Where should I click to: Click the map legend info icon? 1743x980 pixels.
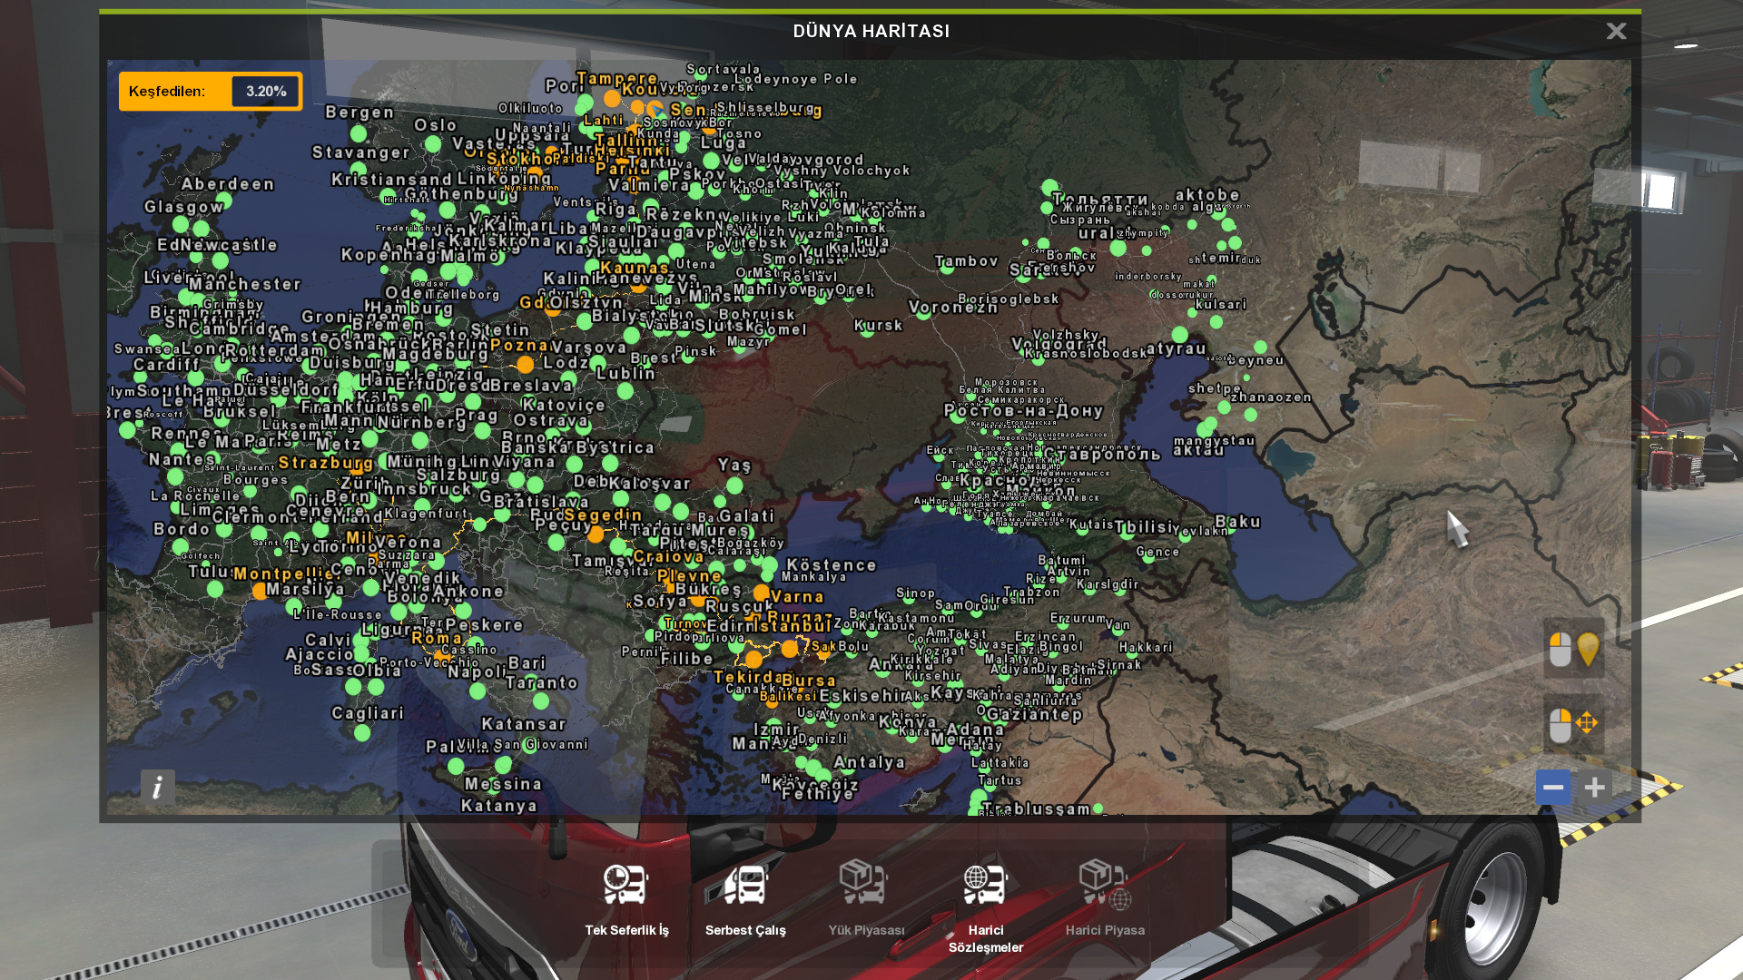pyautogui.click(x=157, y=788)
